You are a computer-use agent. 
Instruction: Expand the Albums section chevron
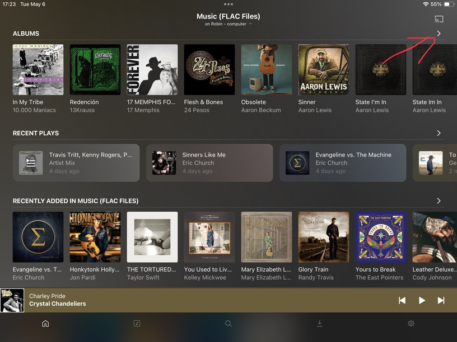[x=439, y=34]
